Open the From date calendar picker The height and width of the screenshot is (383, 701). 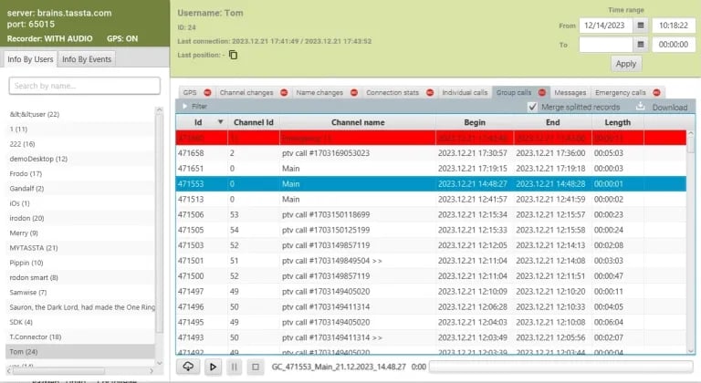coord(640,26)
